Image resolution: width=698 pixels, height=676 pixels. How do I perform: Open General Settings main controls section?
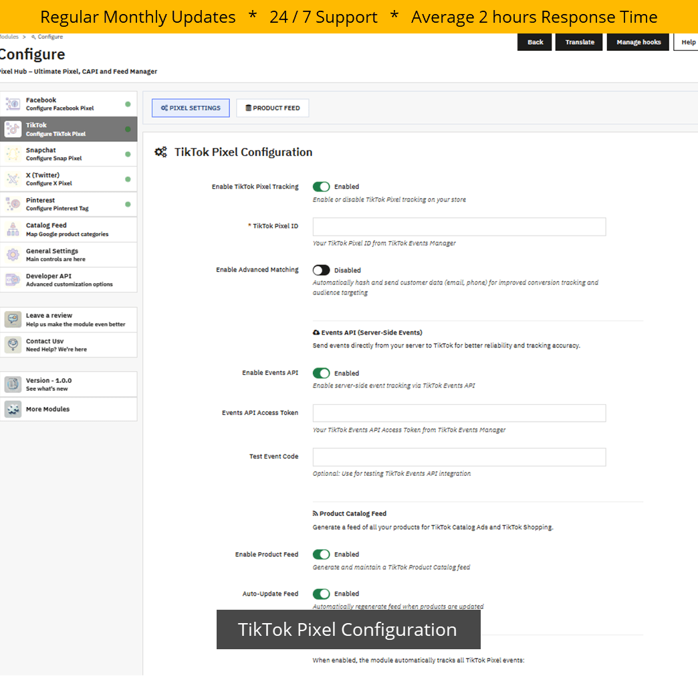(x=69, y=255)
